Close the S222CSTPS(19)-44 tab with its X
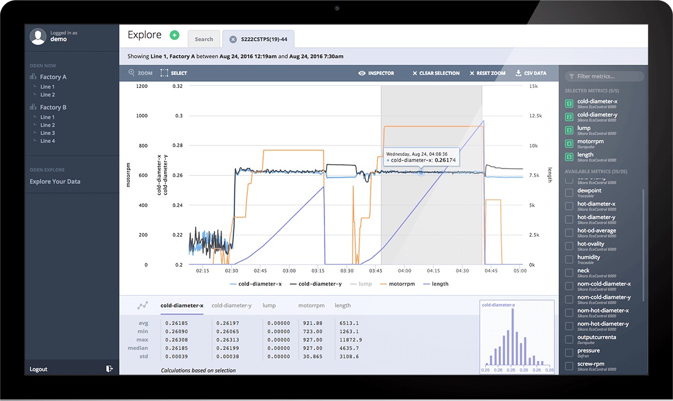Image resolution: width=673 pixels, height=401 pixels. pos(233,39)
